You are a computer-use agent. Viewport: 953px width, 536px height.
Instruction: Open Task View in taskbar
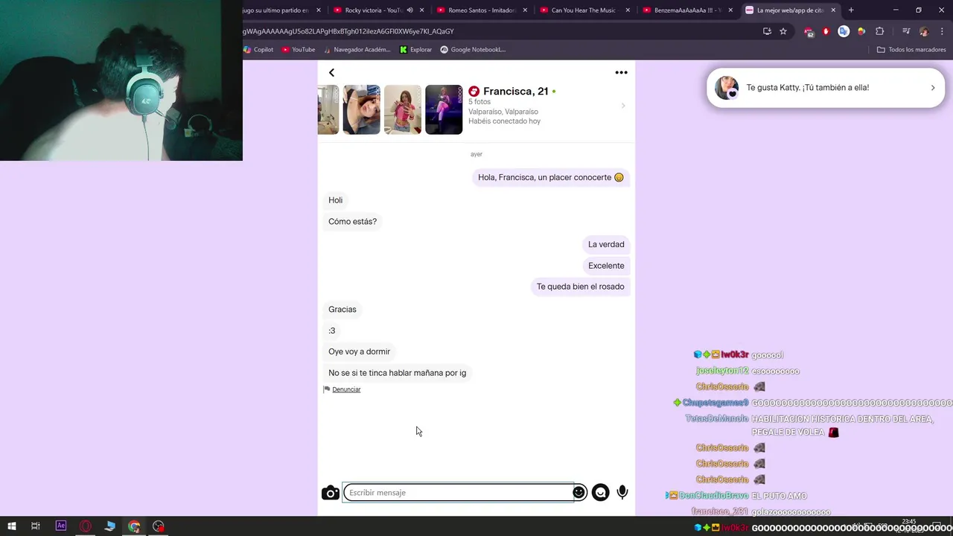click(35, 526)
